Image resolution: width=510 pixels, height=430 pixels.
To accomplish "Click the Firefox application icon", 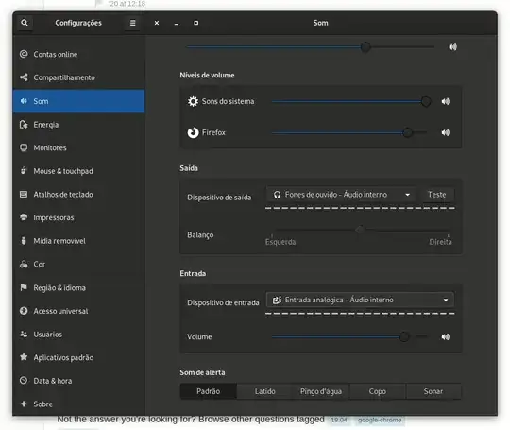I will pyautogui.click(x=193, y=132).
